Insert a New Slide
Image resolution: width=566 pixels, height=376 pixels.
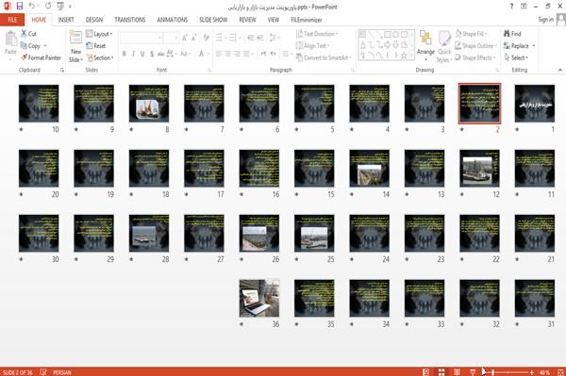(75, 46)
